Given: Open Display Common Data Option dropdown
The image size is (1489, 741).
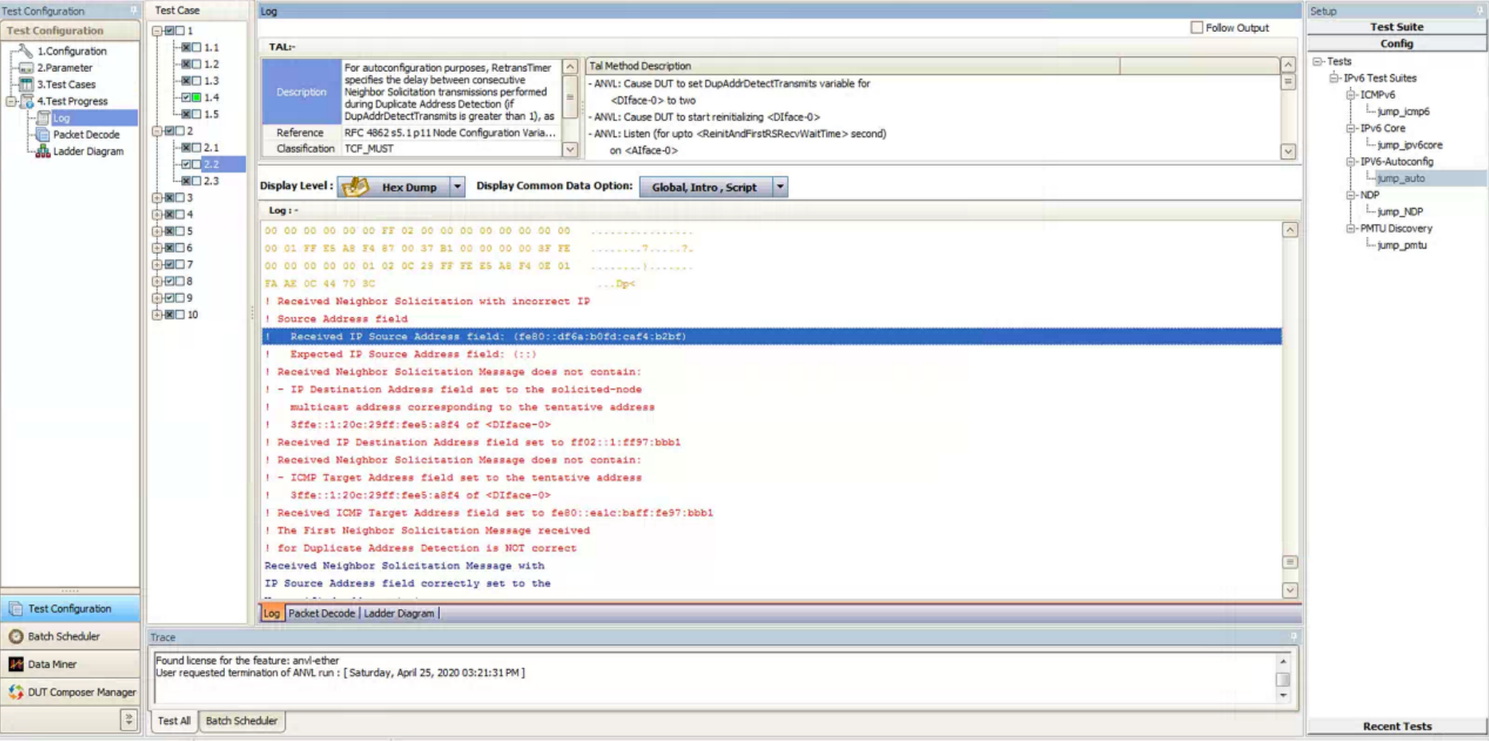Looking at the screenshot, I should pos(780,187).
